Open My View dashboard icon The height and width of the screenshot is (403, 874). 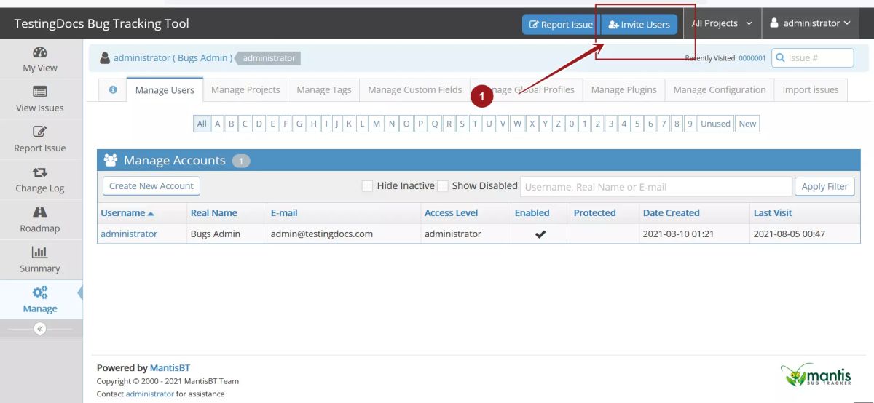click(40, 52)
